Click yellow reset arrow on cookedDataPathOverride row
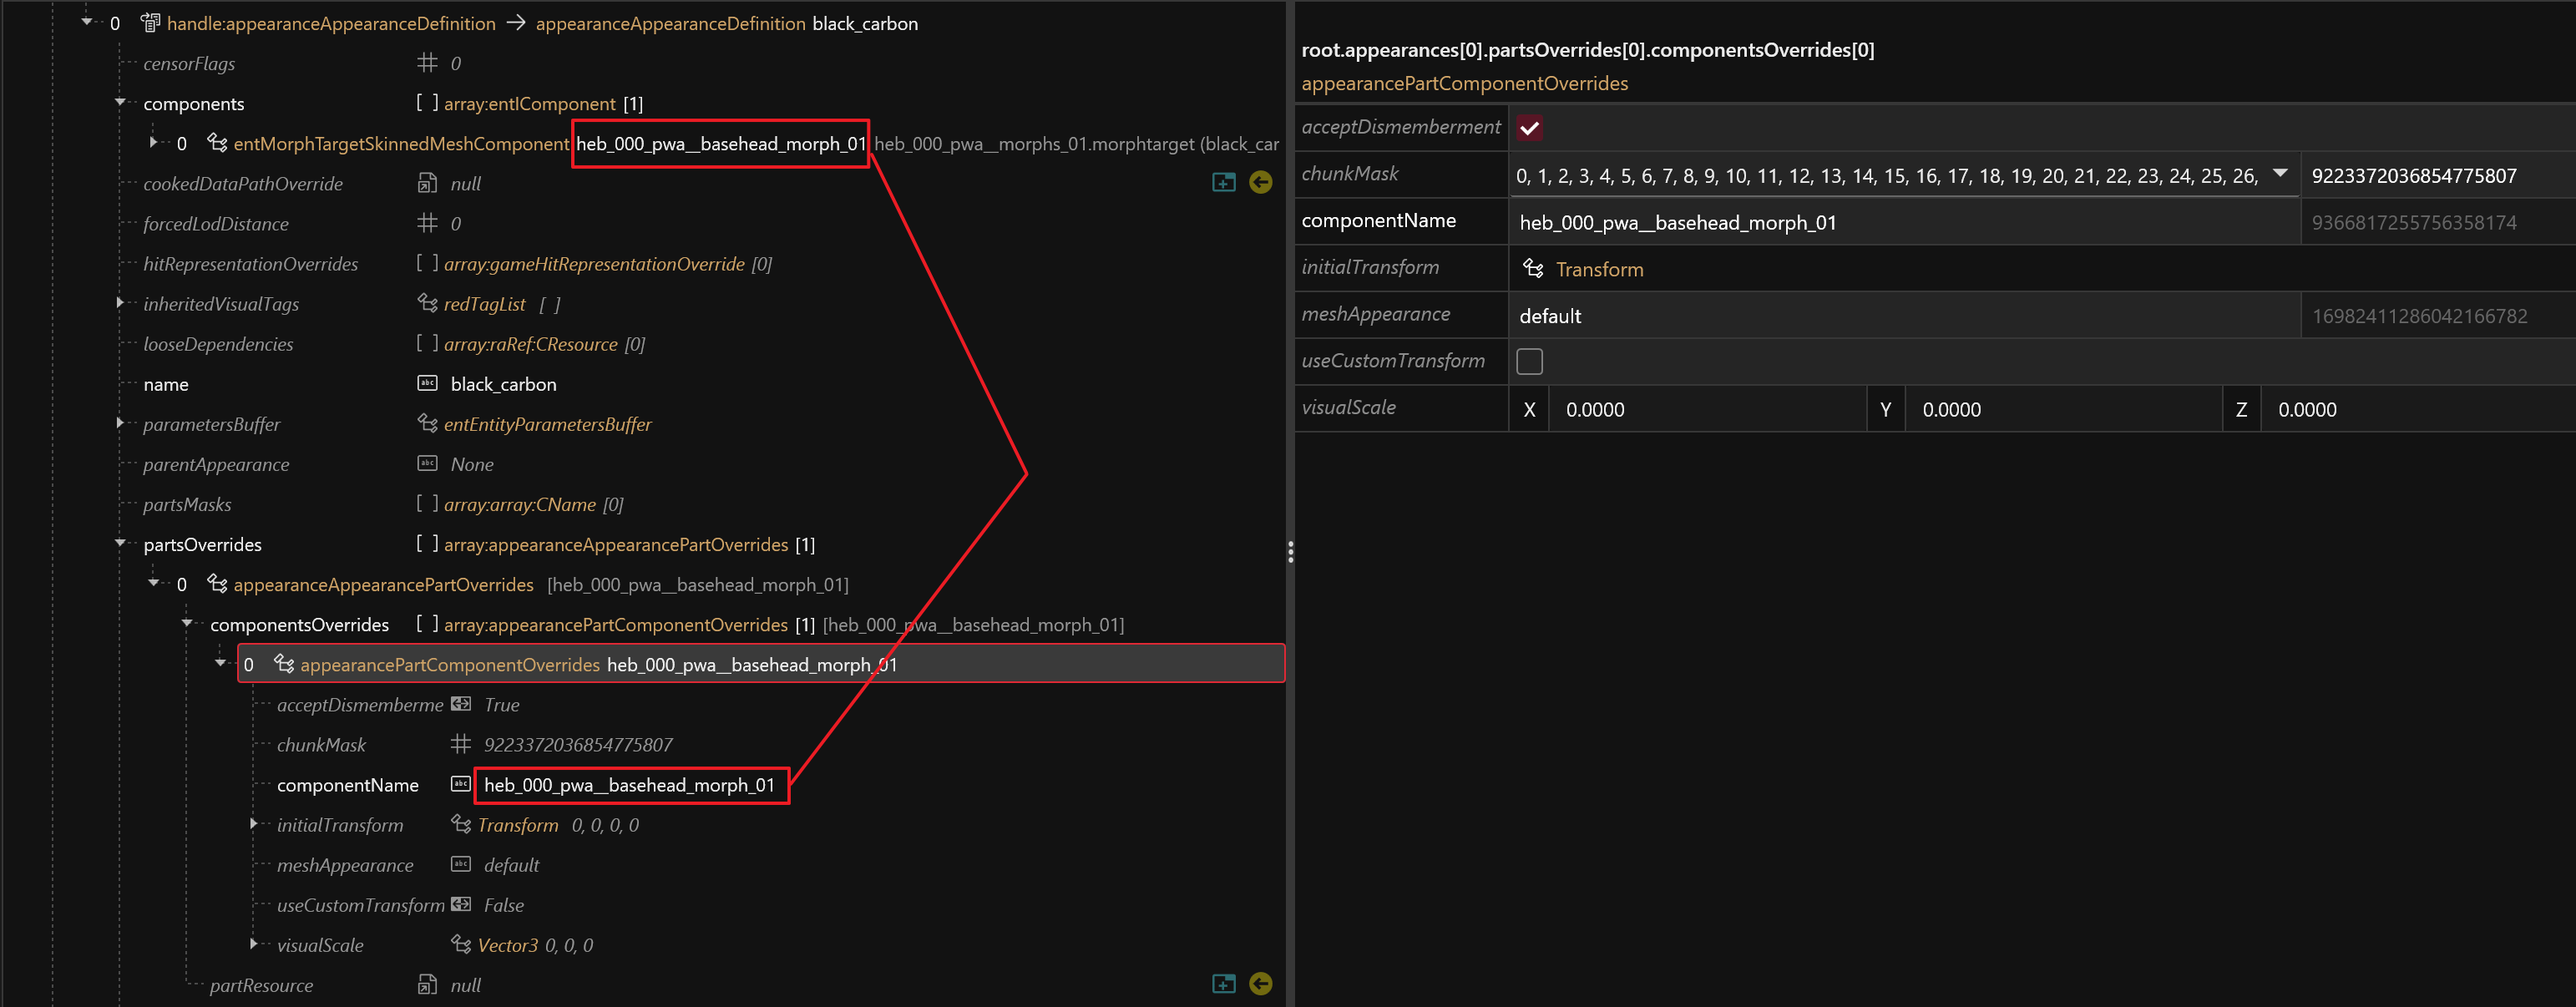This screenshot has height=1007, width=2576. click(x=1260, y=182)
